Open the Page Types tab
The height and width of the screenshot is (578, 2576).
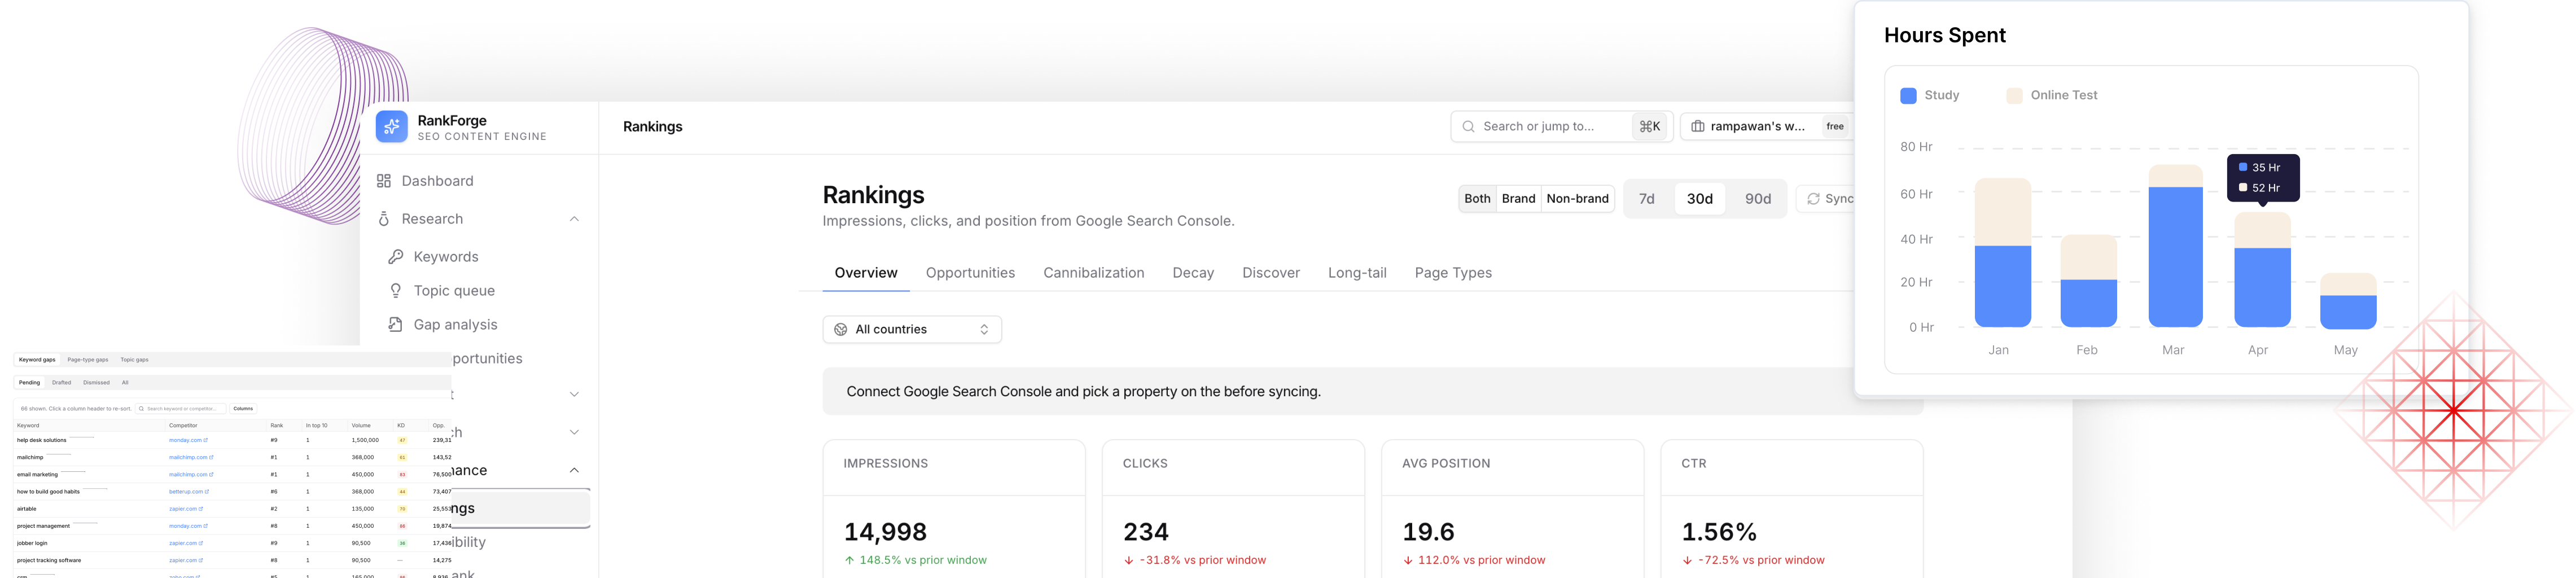1453,273
